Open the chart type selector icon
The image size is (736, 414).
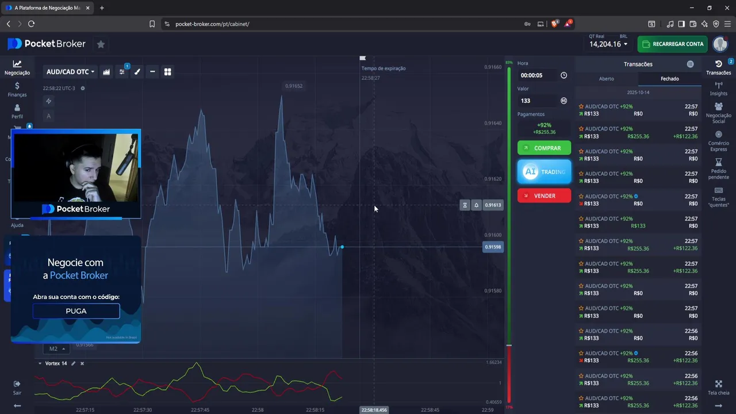[x=106, y=72]
